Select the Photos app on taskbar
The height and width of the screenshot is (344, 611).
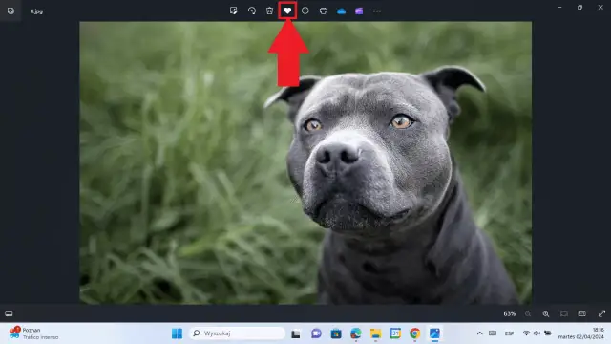tap(434, 333)
